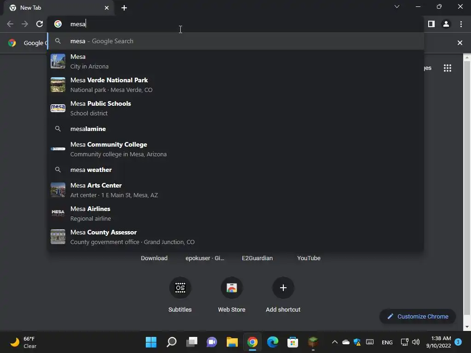Open Task View in the taskbar

tap(192, 342)
